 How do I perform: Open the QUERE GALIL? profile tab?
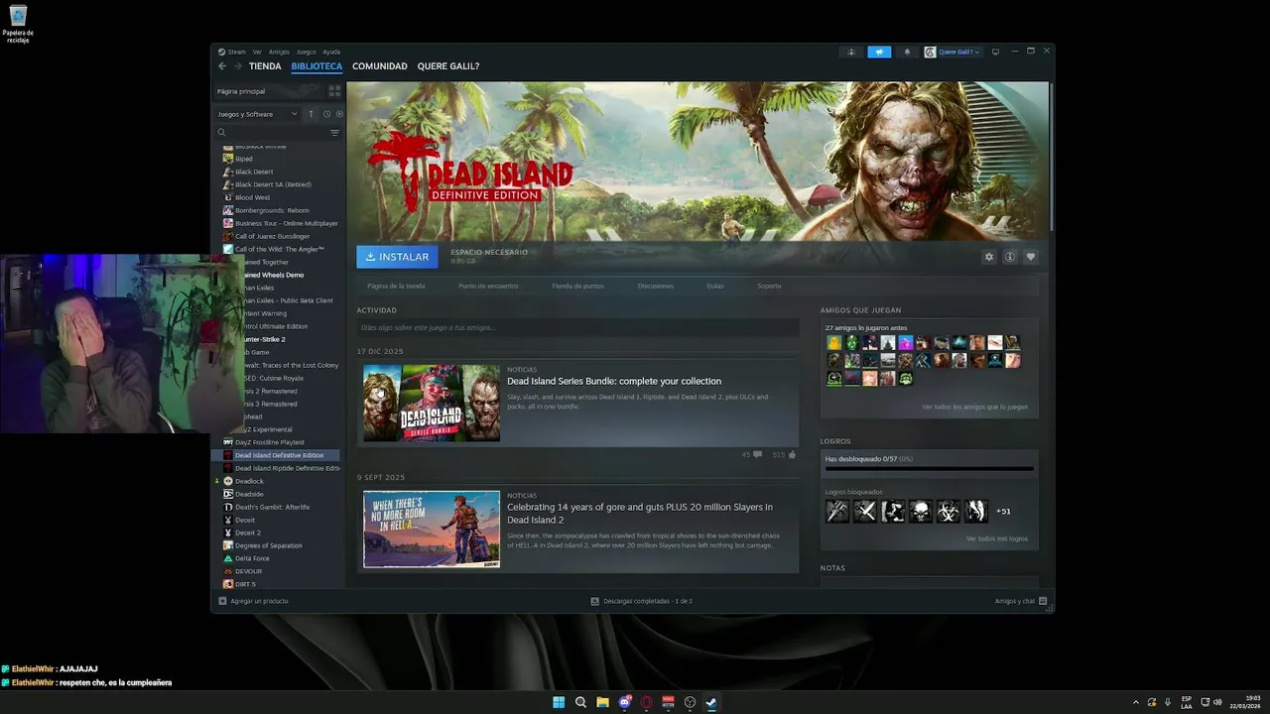[x=448, y=66]
